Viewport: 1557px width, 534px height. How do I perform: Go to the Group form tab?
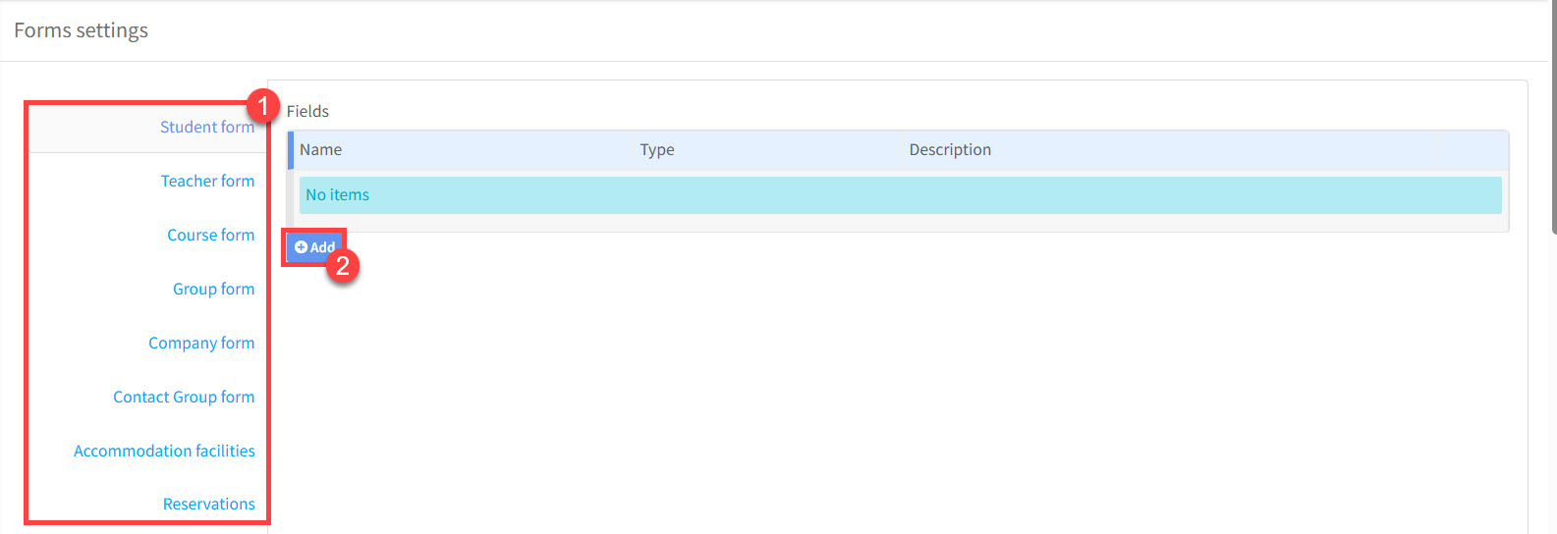pyautogui.click(x=213, y=290)
